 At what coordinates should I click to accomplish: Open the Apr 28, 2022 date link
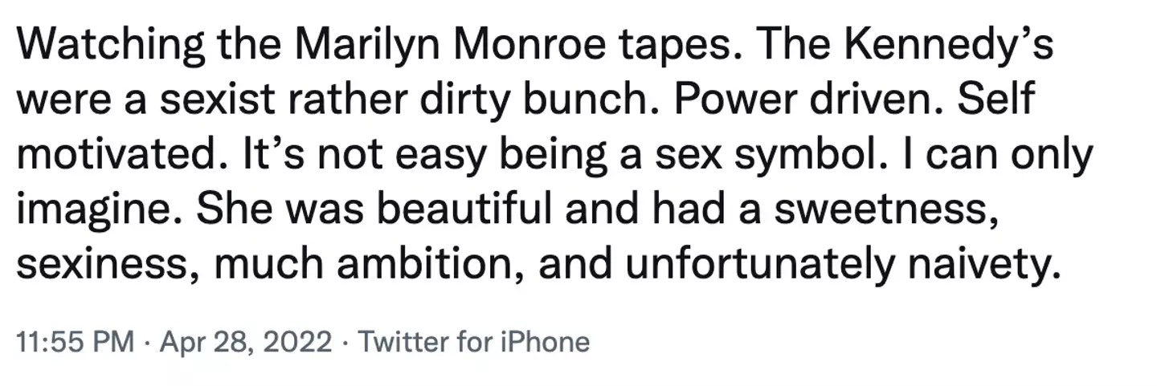pyautogui.click(x=246, y=343)
